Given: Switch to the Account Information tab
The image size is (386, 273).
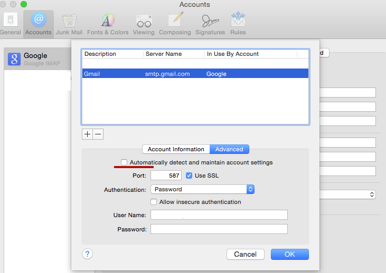Looking at the screenshot, I should [x=176, y=149].
